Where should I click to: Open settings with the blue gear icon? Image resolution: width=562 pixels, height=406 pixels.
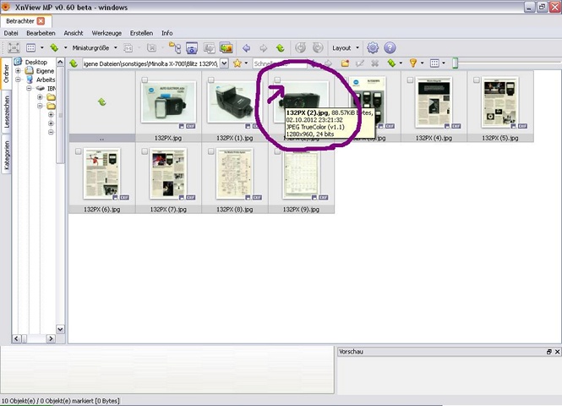click(373, 47)
